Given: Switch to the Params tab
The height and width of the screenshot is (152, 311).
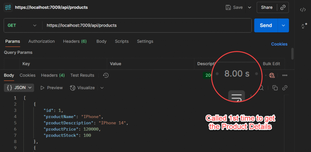Looking at the screenshot, I should 13,41.
